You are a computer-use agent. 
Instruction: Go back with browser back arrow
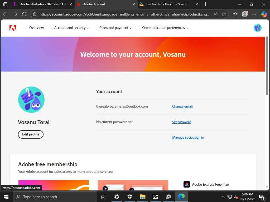5,14
